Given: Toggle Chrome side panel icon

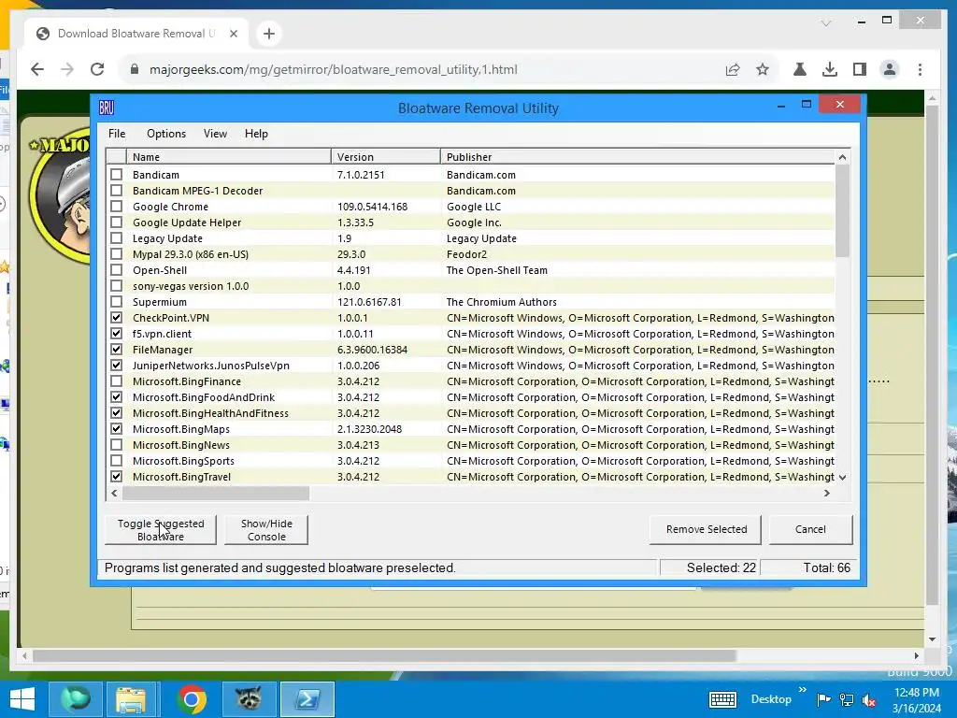Looking at the screenshot, I should tap(860, 69).
